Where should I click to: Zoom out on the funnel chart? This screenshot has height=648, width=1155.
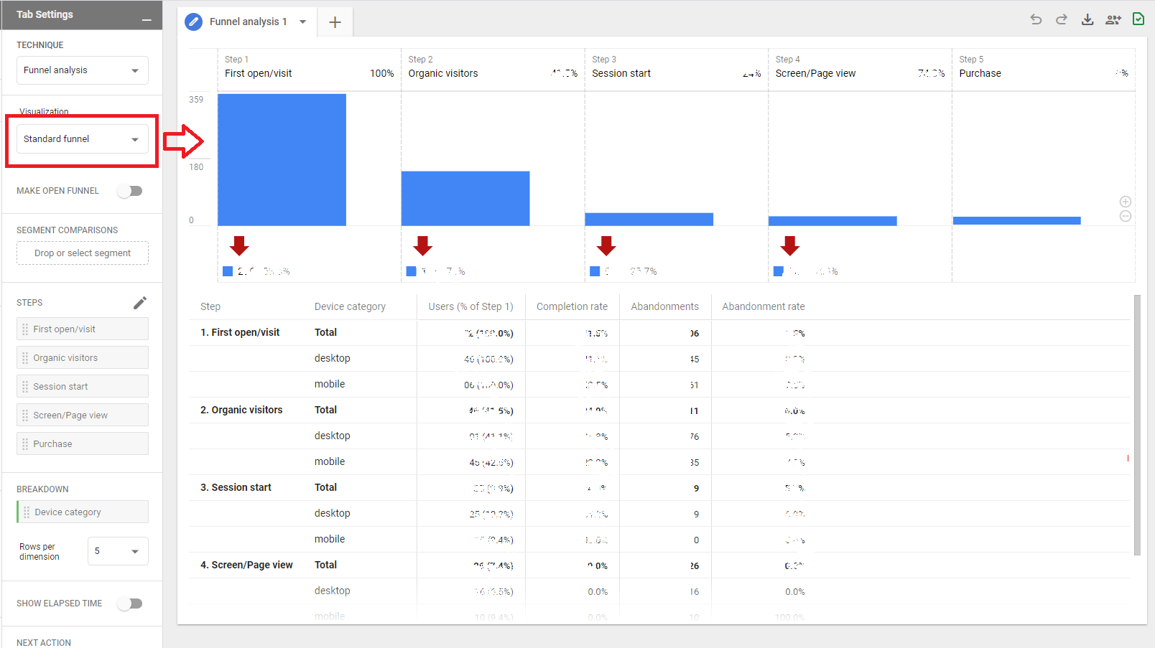click(x=1126, y=216)
